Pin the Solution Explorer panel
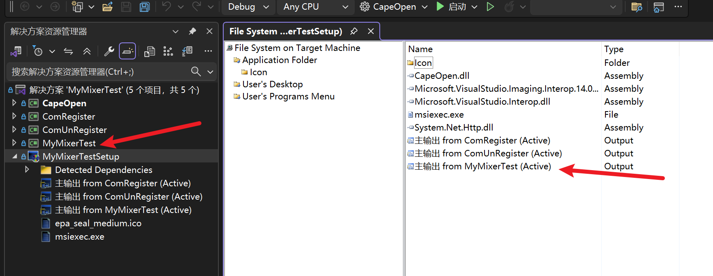Screen dimensions: 713x276 click(193, 31)
